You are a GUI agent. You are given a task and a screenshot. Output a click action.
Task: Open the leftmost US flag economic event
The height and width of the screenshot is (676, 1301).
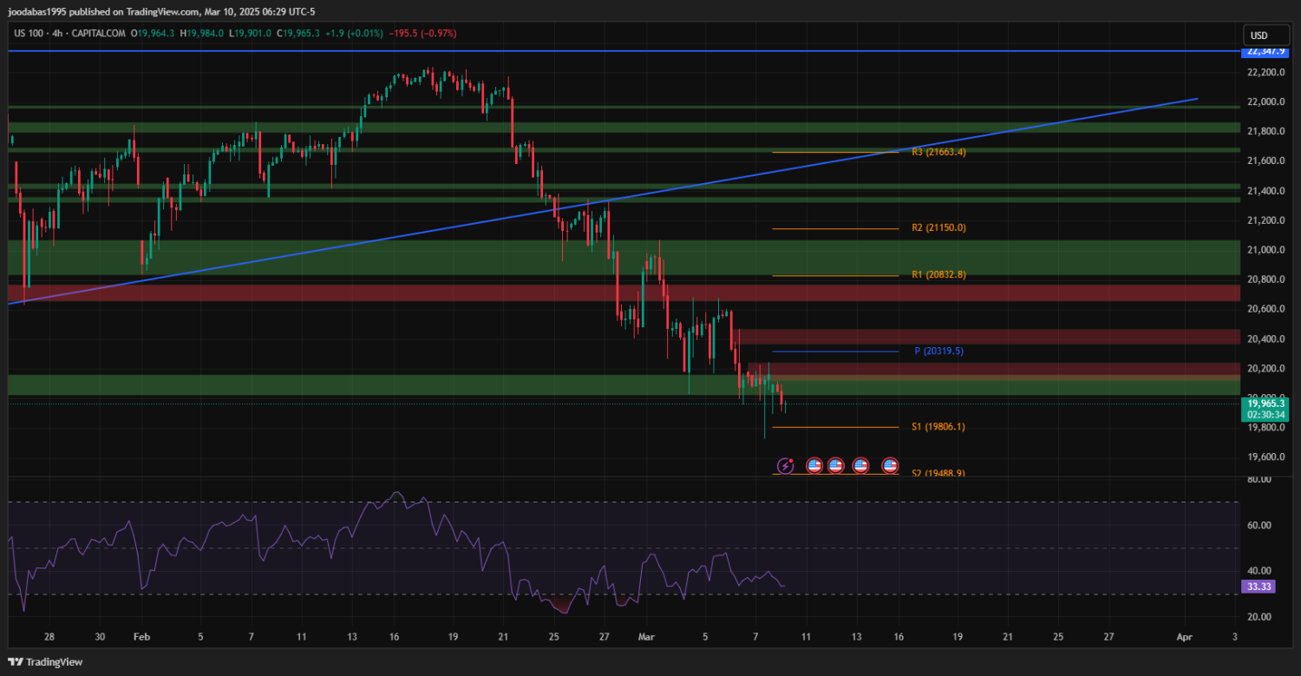(x=814, y=466)
